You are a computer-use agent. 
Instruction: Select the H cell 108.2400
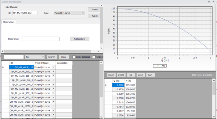pyautogui.click(x=130, y=94)
